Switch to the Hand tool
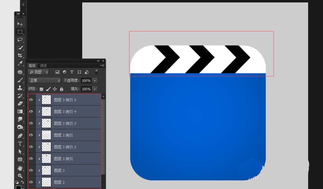 20,168
